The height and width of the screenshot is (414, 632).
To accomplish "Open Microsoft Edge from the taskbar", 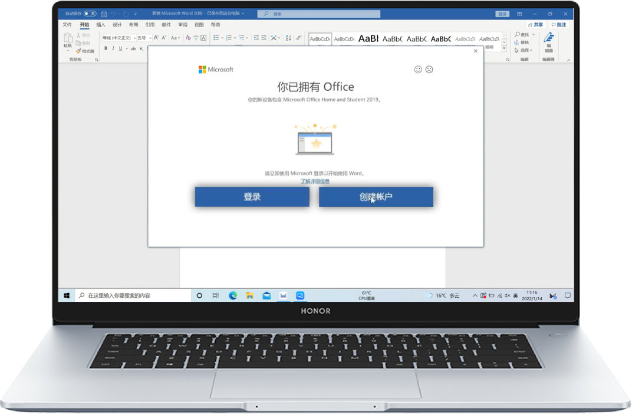I will pos(233,296).
